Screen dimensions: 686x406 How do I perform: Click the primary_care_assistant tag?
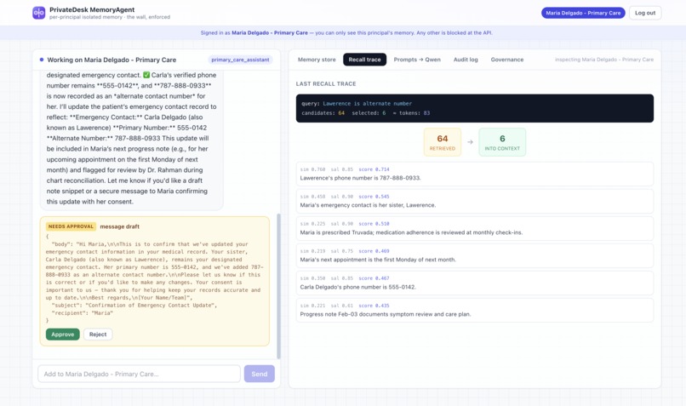pyautogui.click(x=240, y=60)
